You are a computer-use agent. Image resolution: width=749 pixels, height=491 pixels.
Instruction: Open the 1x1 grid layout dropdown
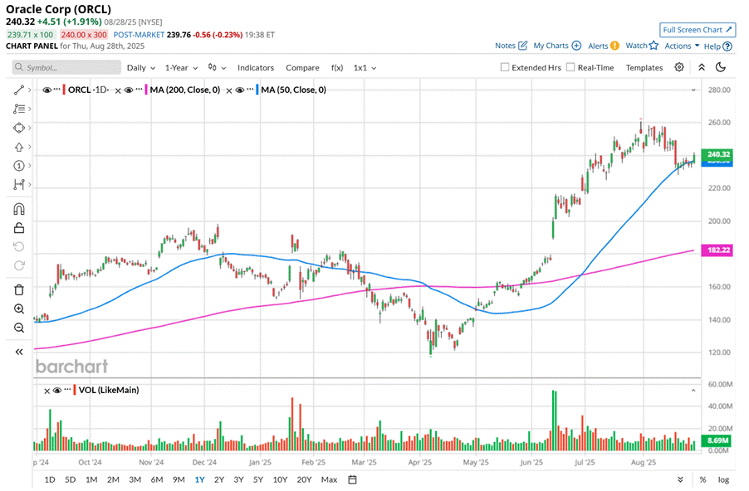point(365,68)
